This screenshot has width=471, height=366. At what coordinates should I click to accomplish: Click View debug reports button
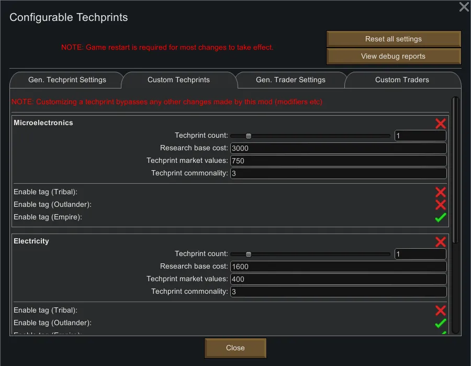(x=393, y=57)
